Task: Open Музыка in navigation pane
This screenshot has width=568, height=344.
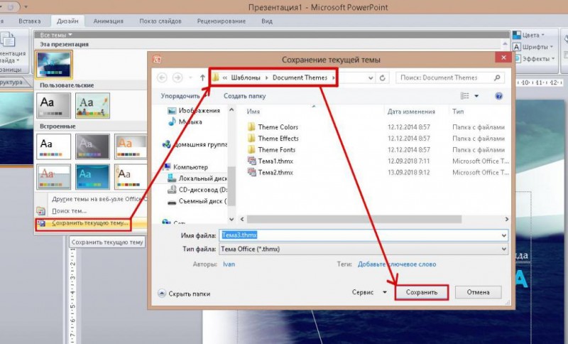Action: [185, 122]
